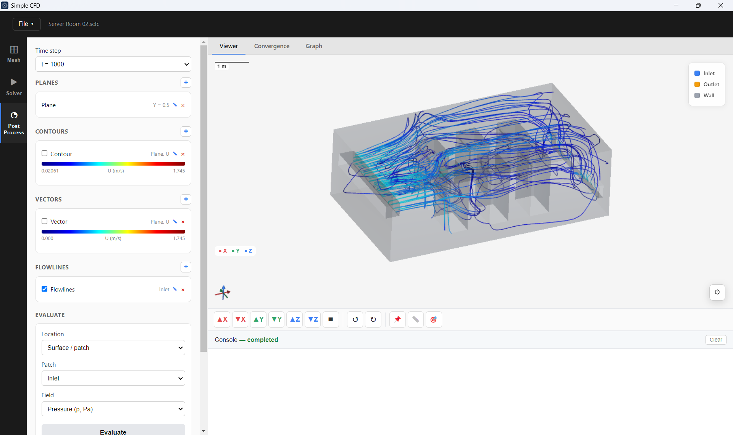Delete the Flowlines entry
The image size is (733, 435).
183,290
